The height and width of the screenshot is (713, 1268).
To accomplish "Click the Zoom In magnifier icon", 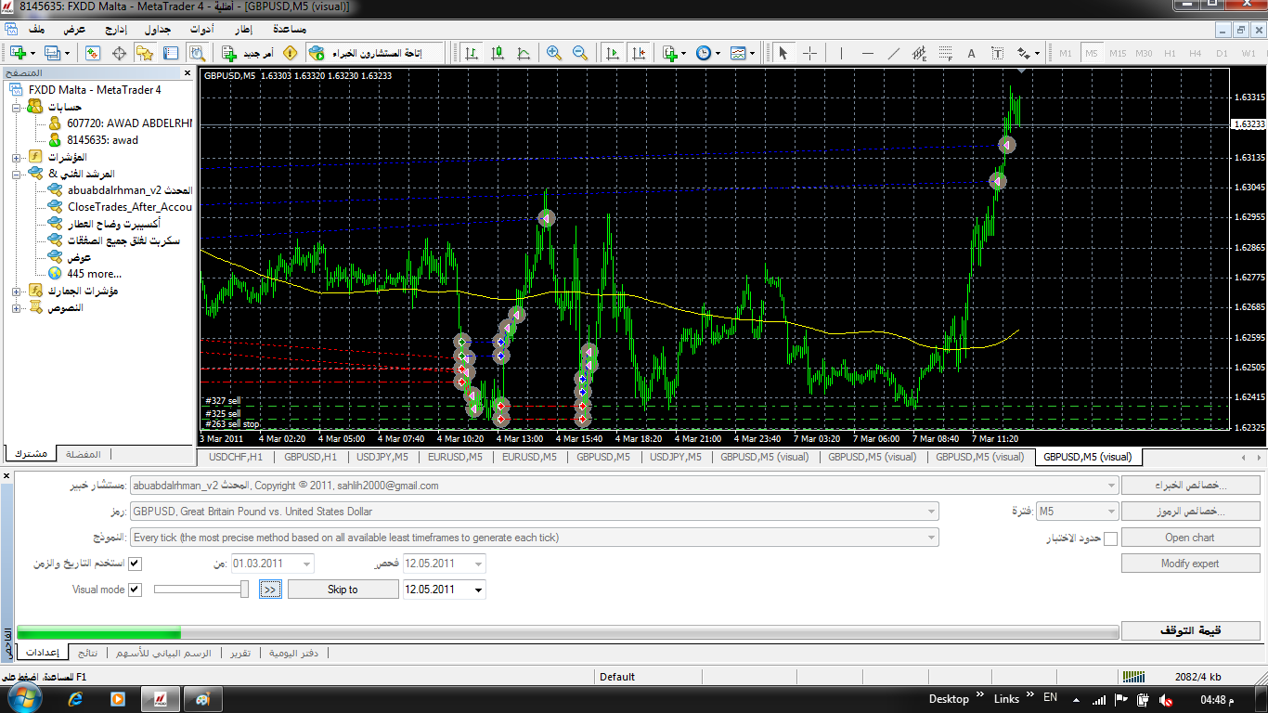I will [x=554, y=53].
